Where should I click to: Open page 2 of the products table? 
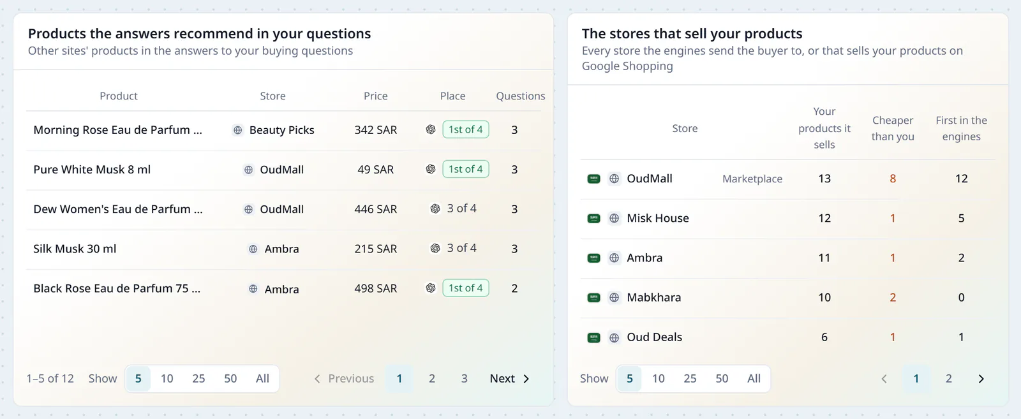click(x=432, y=379)
